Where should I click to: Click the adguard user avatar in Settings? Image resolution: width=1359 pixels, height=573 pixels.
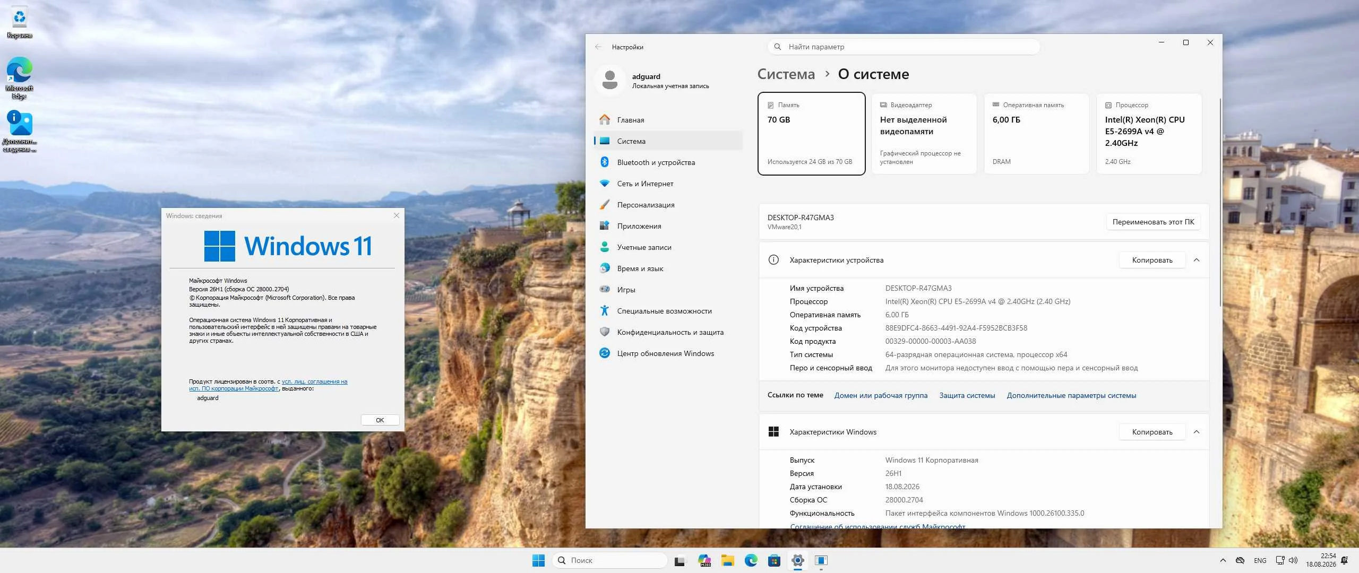pos(610,80)
